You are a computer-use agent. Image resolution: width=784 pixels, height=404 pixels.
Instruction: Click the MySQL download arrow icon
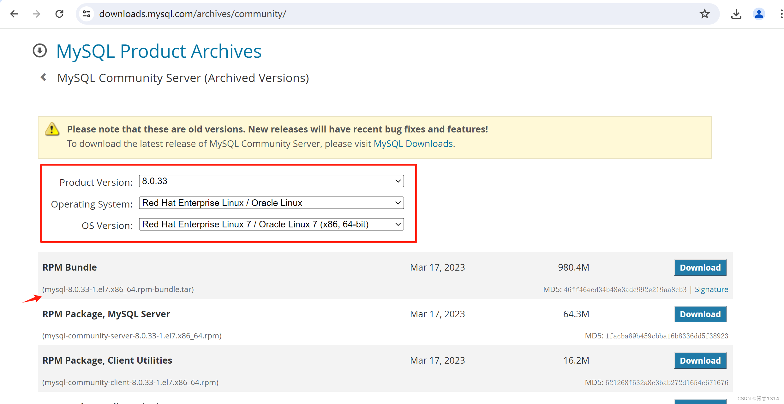click(40, 50)
